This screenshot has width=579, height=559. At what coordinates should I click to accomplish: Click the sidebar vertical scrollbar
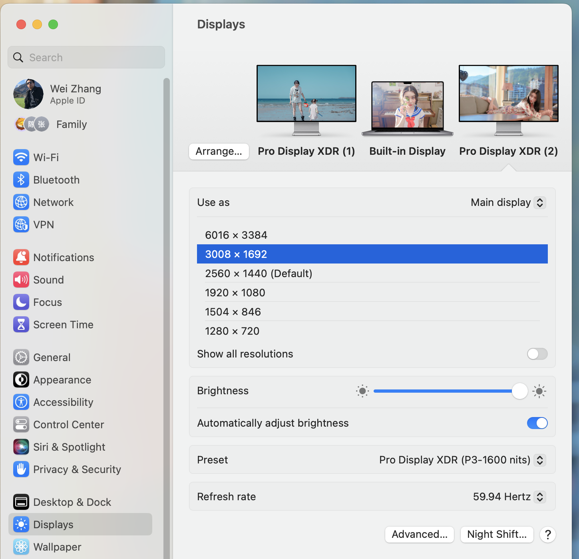(167, 318)
